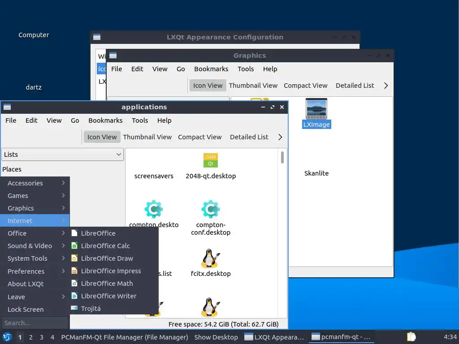The height and width of the screenshot is (344, 459).
Task: Click LibreOffice Writer icon in submenu
Action: click(74, 296)
